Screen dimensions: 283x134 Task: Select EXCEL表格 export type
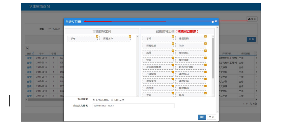click(x=94, y=100)
